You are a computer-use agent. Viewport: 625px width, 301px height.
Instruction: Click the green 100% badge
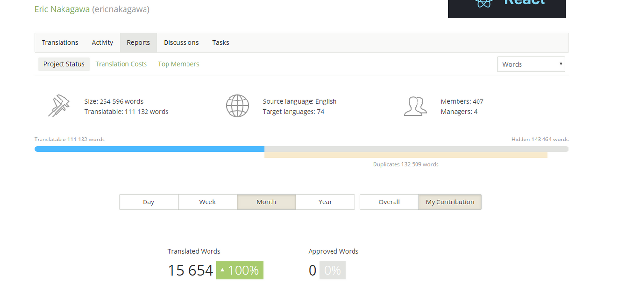[240, 270]
